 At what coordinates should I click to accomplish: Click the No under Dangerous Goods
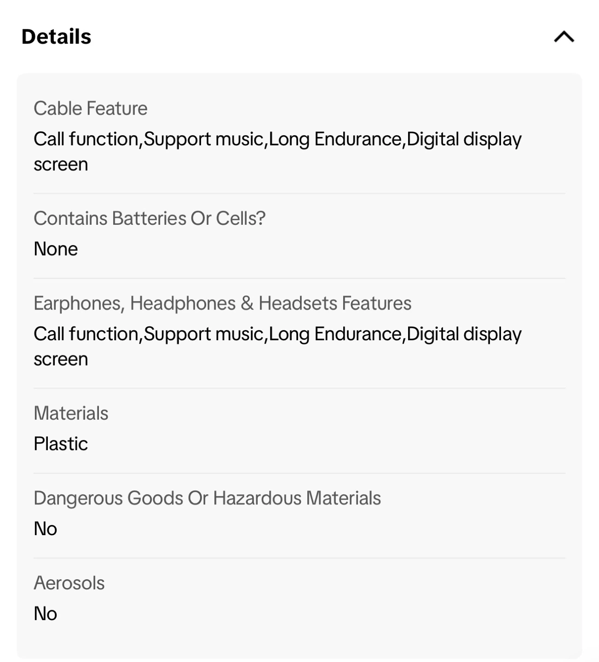(x=45, y=529)
